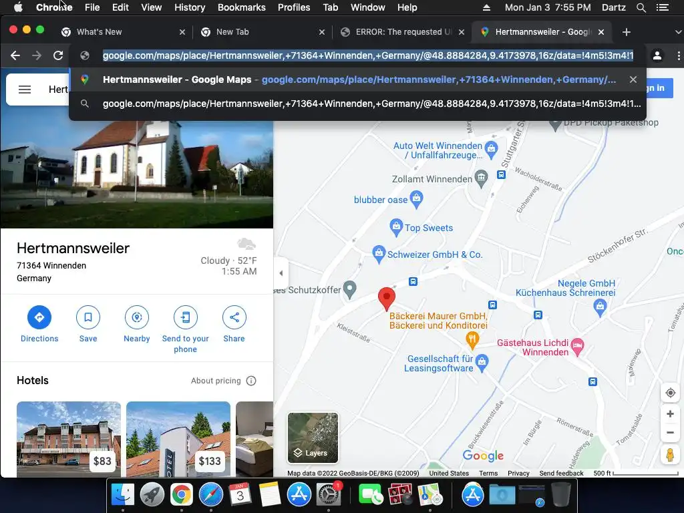
Task: Open a new tab with plus button
Action: [x=627, y=32]
